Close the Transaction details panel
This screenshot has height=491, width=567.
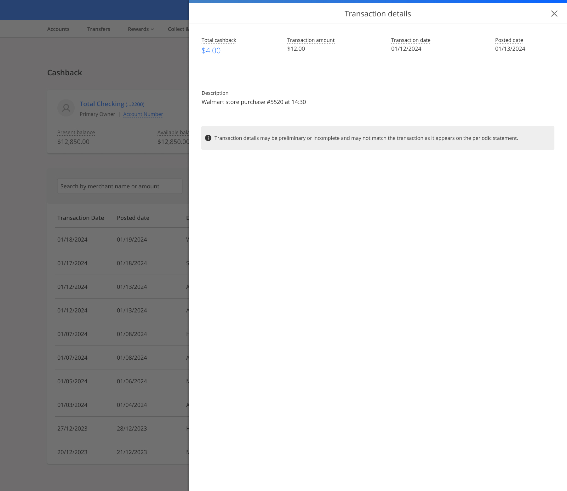(x=554, y=14)
